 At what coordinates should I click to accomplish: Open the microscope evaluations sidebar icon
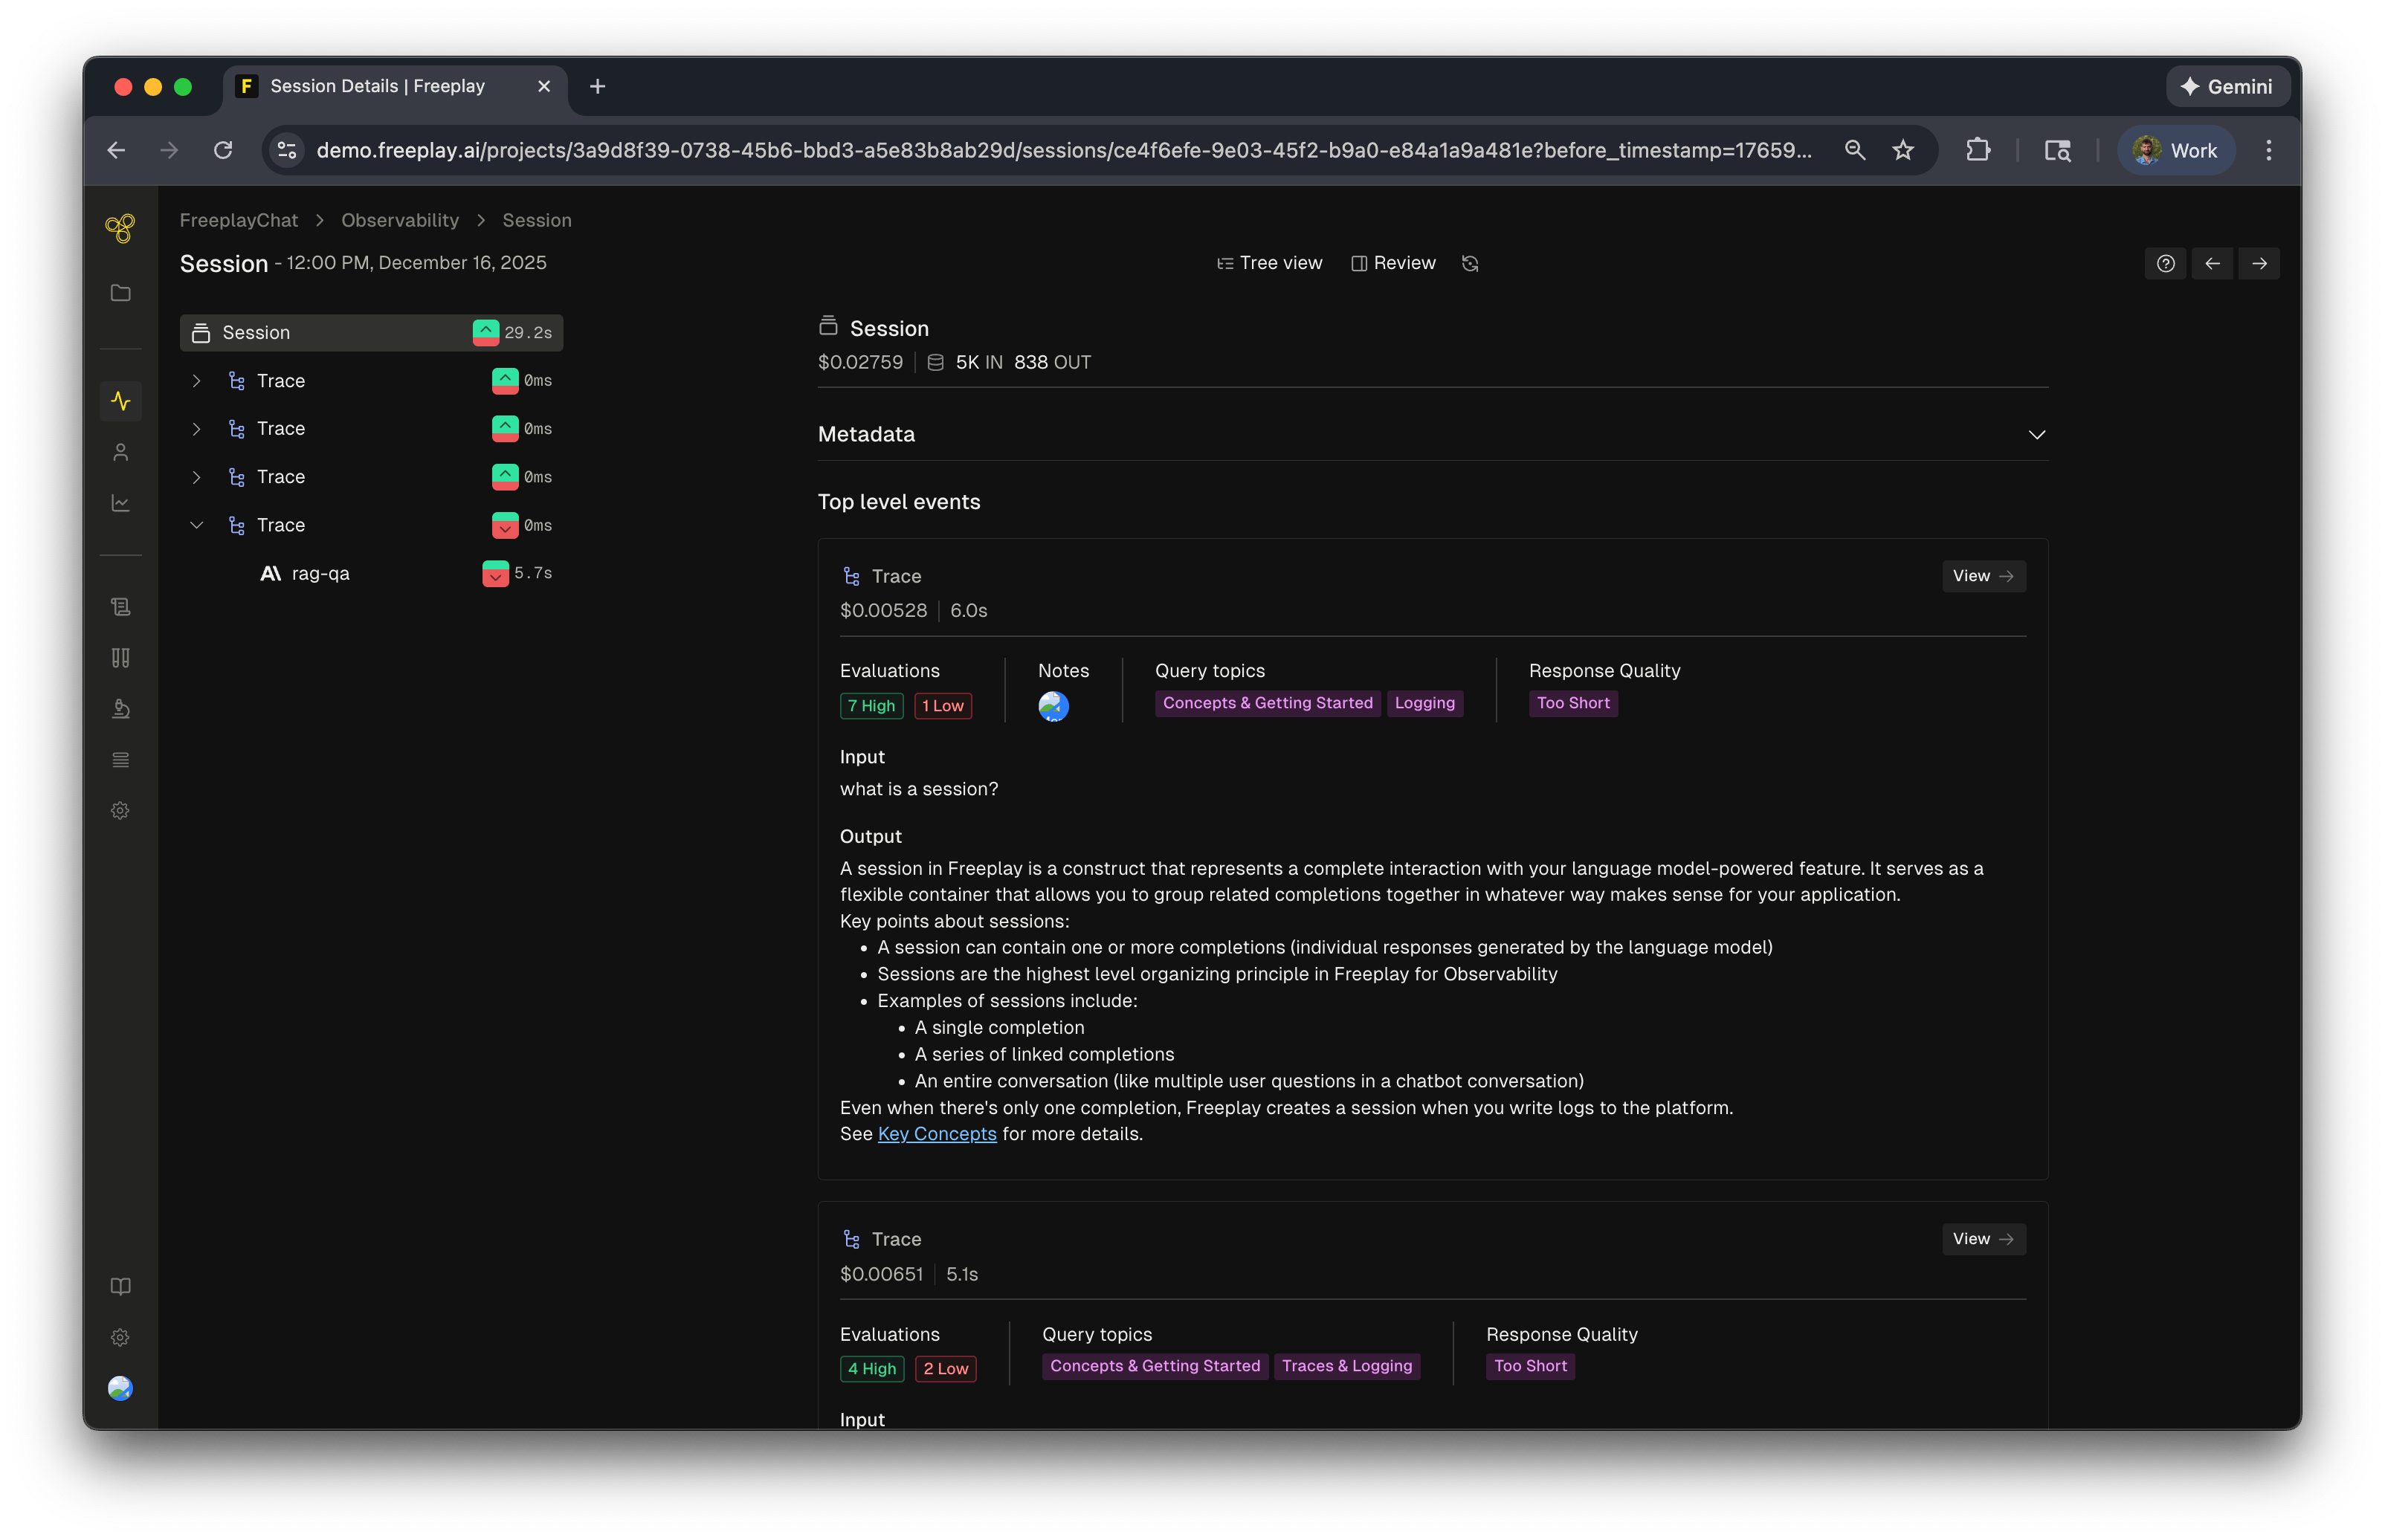pyautogui.click(x=120, y=709)
